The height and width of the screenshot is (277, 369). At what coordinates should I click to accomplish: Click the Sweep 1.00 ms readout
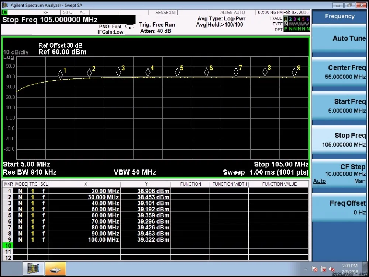click(x=266, y=172)
